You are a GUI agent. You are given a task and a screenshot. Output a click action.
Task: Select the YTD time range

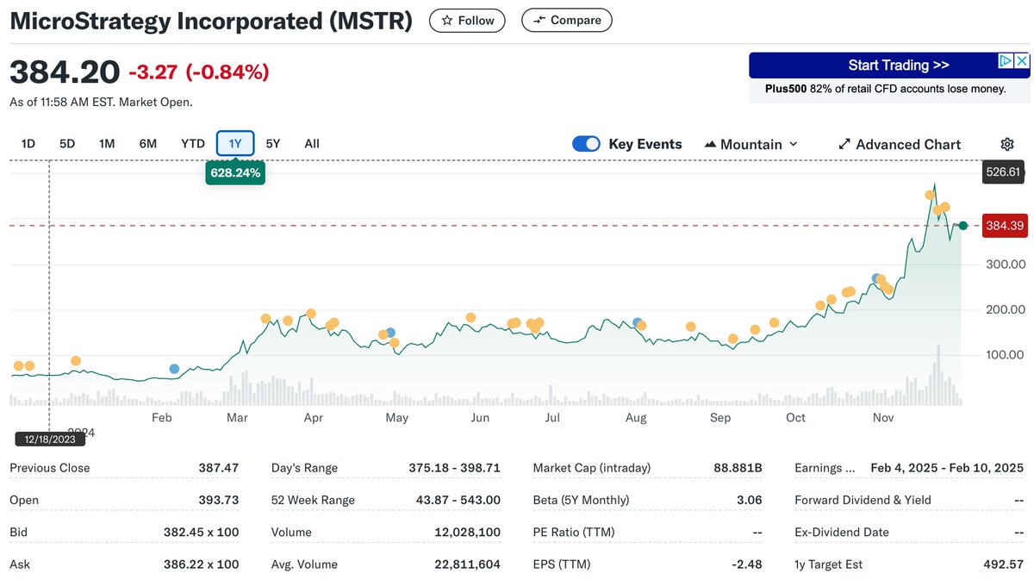point(193,144)
